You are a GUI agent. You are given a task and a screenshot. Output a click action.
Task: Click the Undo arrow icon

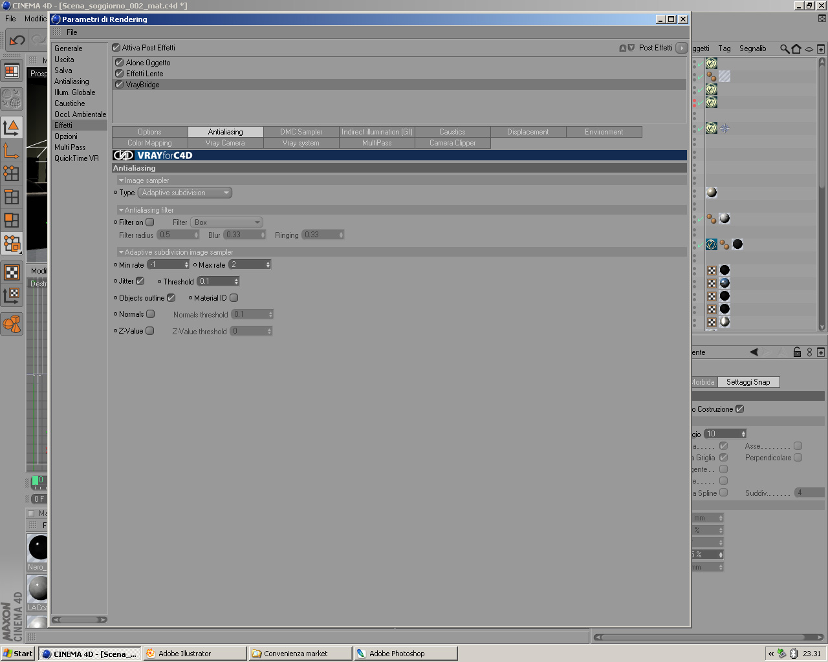click(x=17, y=40)
